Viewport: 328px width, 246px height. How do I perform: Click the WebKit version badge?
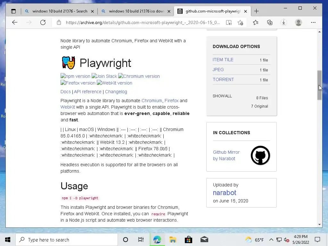(x=114, y=83)
